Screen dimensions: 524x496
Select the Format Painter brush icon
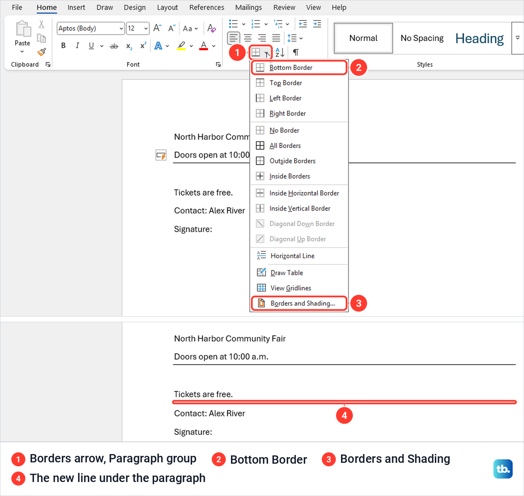point(41,52)
